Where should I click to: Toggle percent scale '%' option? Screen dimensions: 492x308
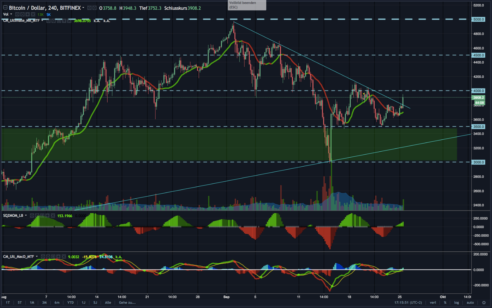(445, 303)
